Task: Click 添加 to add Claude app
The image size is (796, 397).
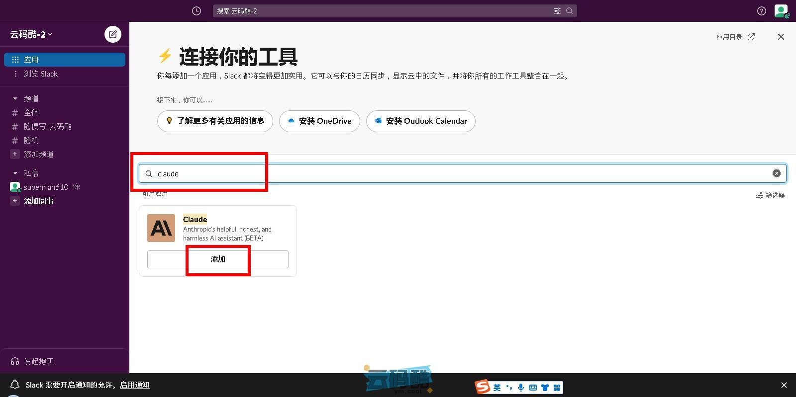Action: point(218,259)
